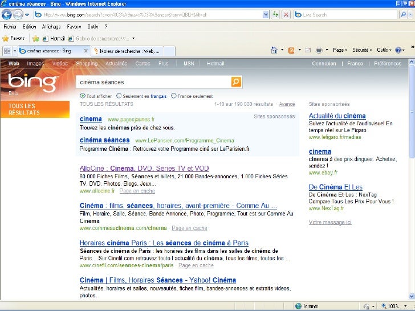The image size is (415, 311).
Task: Click the orange Bing search magnifier button
Action: click(x=236, y=82)
